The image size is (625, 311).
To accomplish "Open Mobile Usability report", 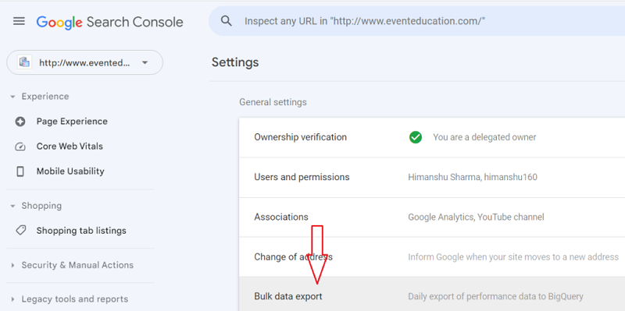I will click(70, 171).
